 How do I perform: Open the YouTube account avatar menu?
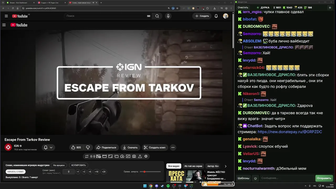click(x=225, y=16)
